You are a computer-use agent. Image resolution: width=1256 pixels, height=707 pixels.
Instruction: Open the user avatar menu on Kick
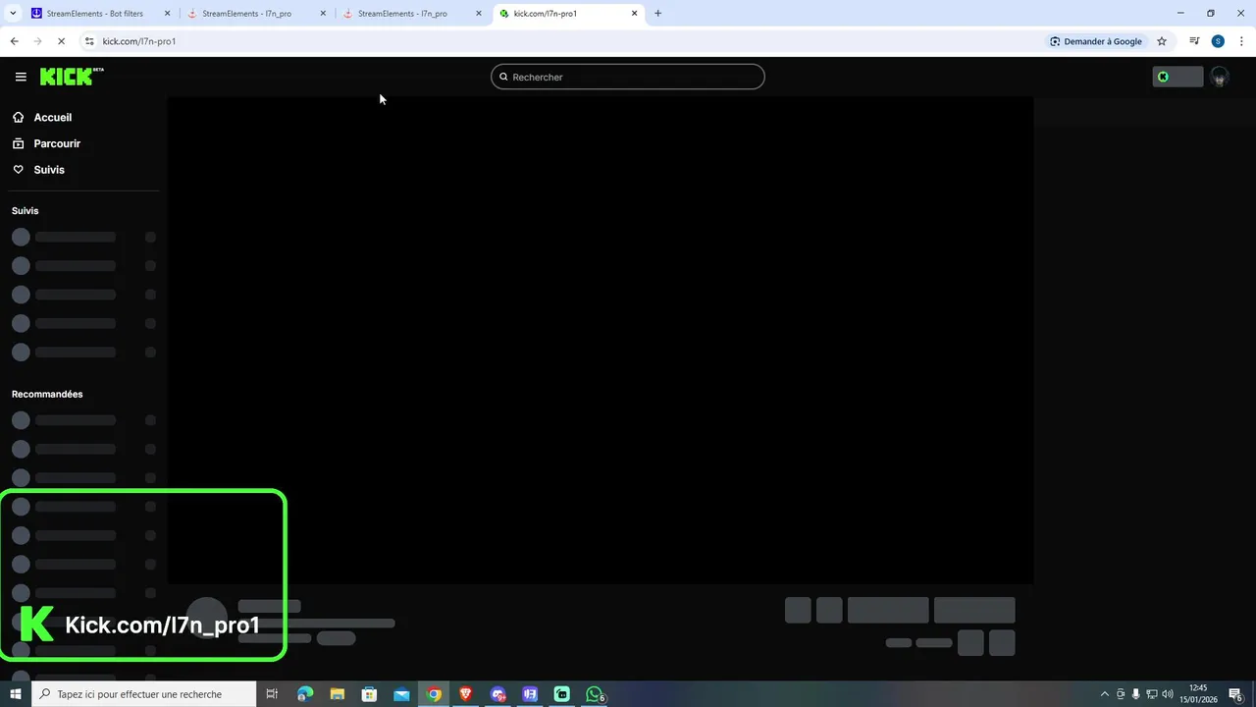click(1220, 77)
